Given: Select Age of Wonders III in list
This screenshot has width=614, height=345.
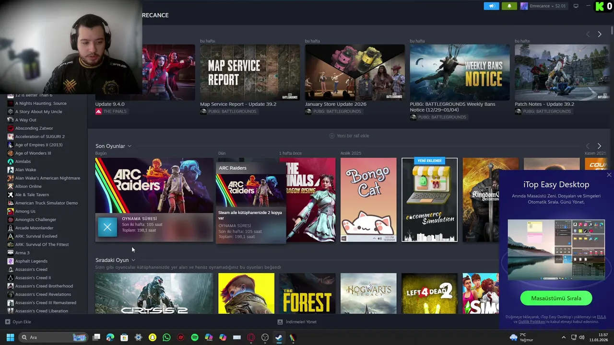Looking at the screenshot, I should pyautogui.click(x=33, y=153).
